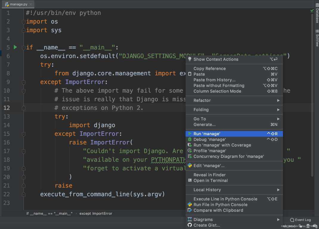
Task: Click breadcrumb except ImportError
Action: (96, 214)
